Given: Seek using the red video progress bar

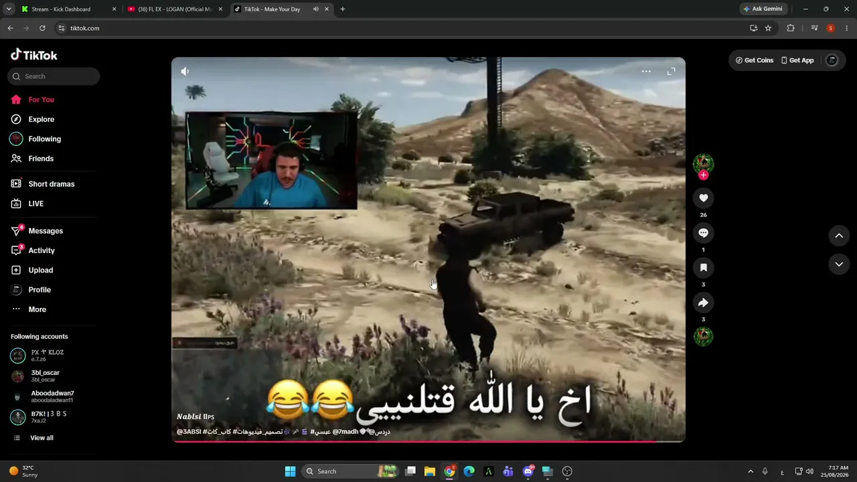Looking at the screenshot, I should [x=428, y=441].
